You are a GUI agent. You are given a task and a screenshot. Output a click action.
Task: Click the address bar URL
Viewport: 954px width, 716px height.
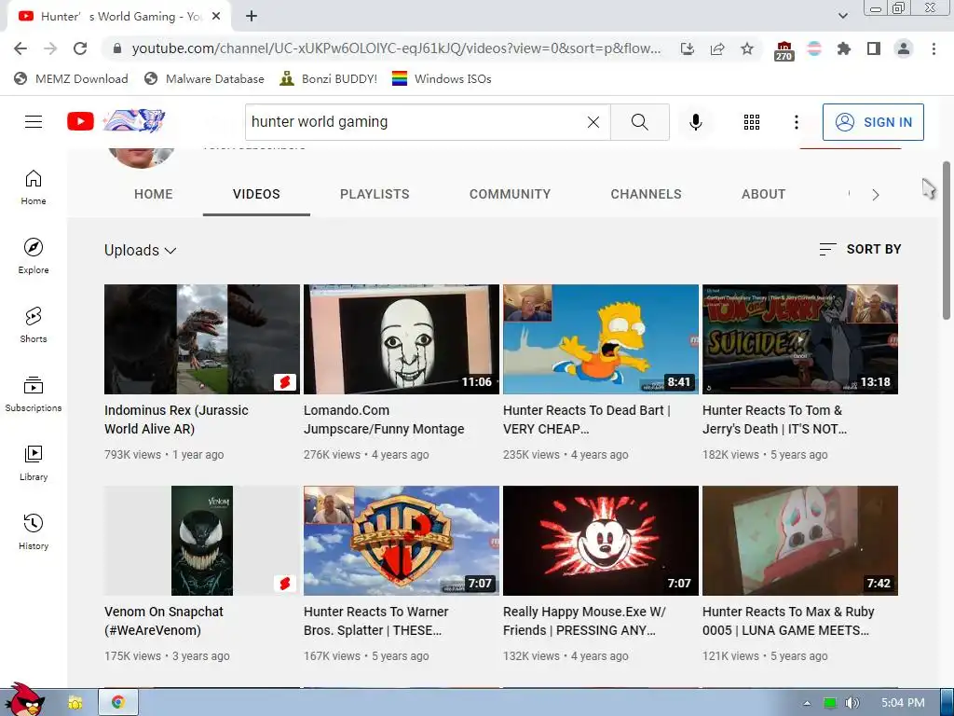coord(396,48)
